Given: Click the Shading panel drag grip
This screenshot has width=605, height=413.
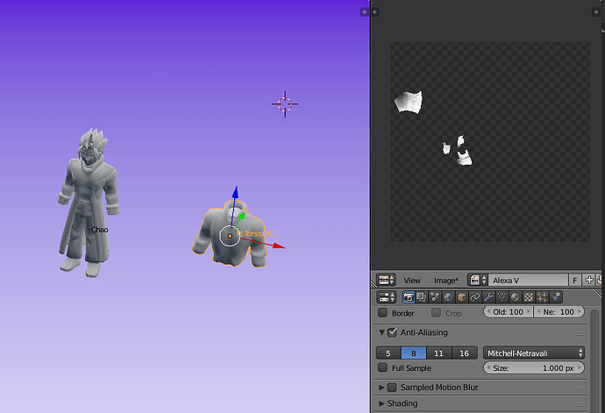Looking at the screenshot, I should (x=580, y=404).
